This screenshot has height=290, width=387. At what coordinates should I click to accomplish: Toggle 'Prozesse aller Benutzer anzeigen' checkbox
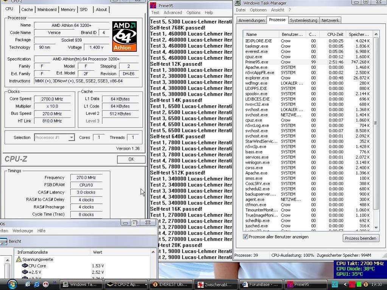[x=246, y=237]
